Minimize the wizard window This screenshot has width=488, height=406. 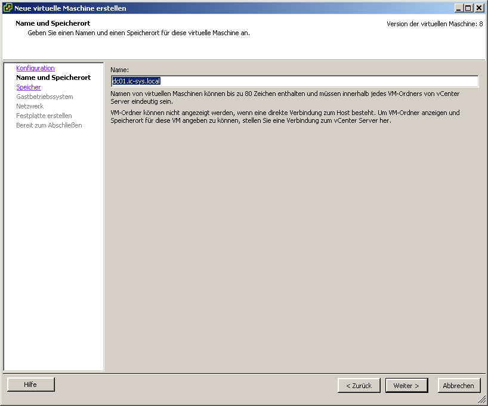tap(458, 8)
